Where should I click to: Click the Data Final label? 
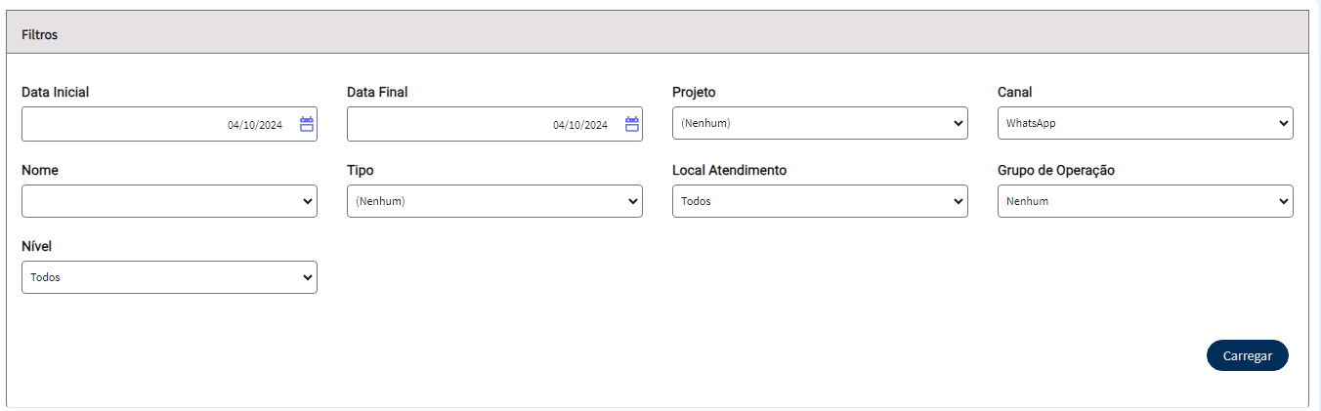coord(377,92)
